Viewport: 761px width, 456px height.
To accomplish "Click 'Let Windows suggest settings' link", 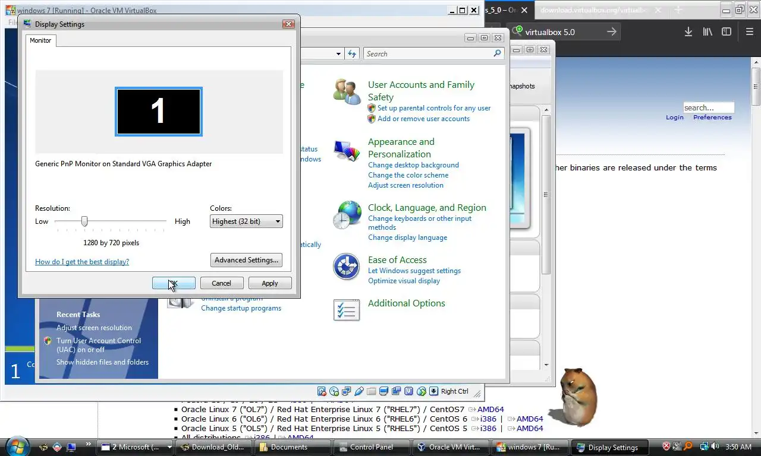I will (x=414, y=271).
